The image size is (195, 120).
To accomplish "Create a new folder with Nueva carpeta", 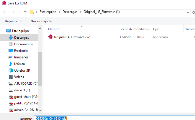I will click(x=41, y=21).
